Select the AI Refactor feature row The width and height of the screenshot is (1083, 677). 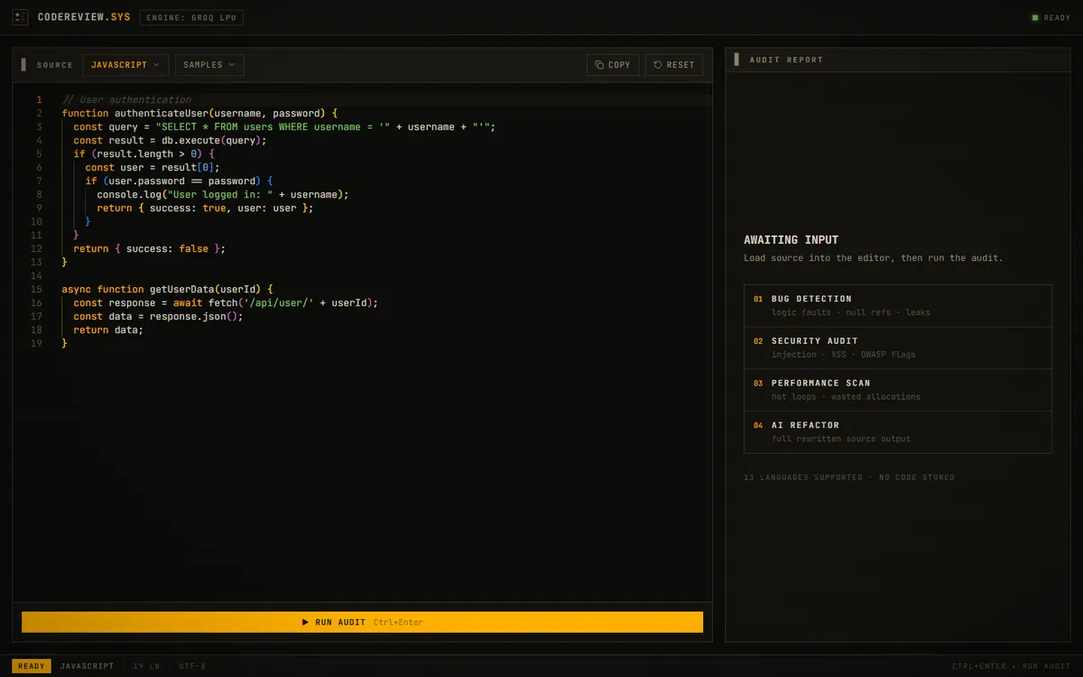coord(898,431)
